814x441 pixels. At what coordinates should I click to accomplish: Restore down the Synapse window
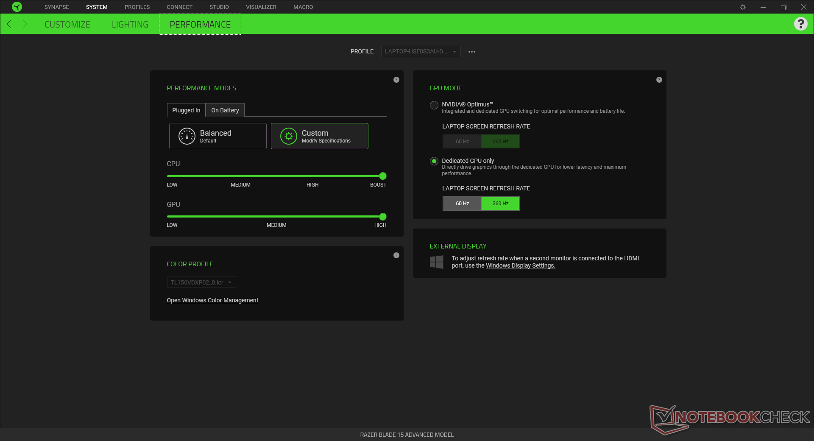click(783, 7)
